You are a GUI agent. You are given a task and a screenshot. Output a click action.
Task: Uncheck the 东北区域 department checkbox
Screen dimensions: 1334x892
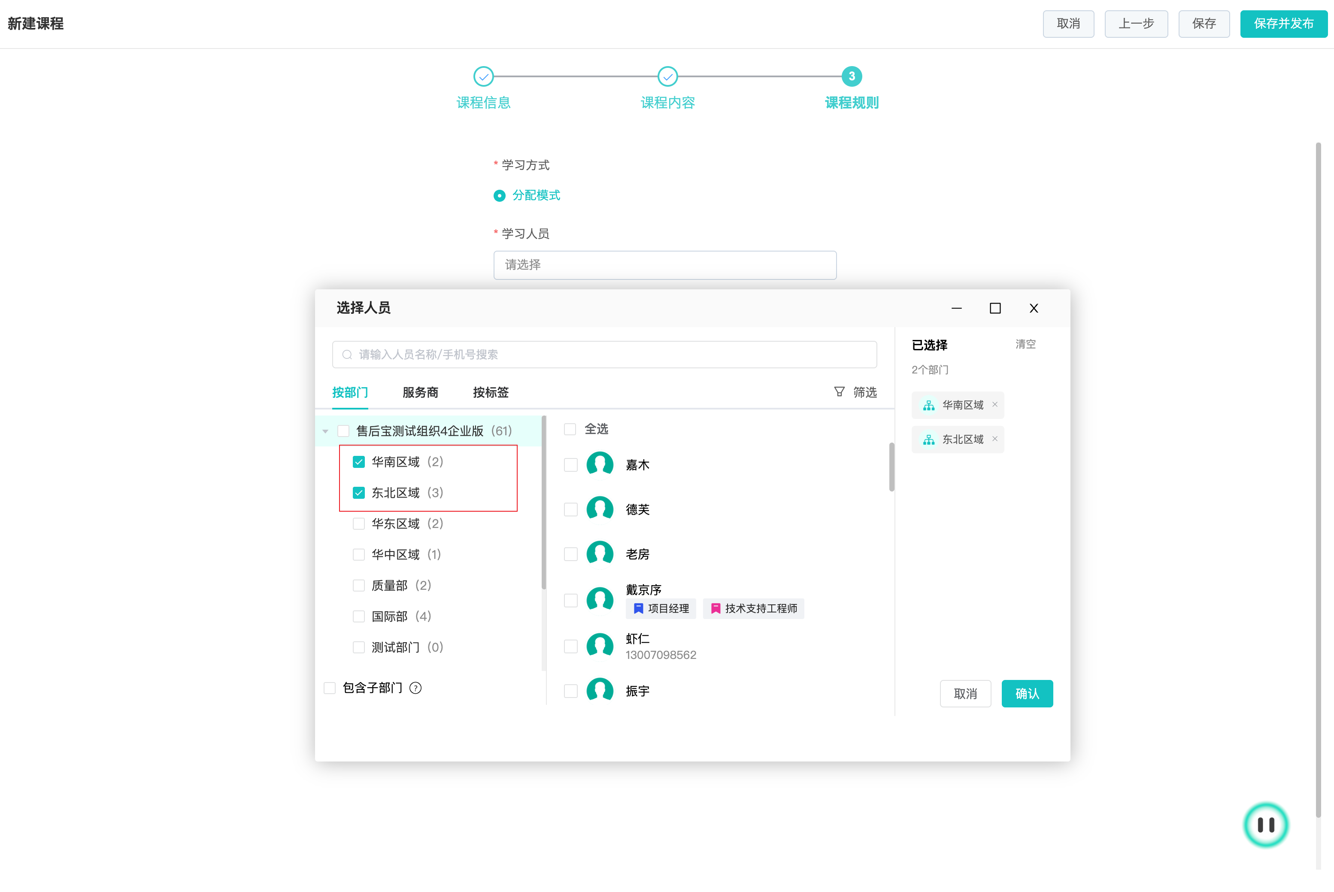[x=358, y=492]
